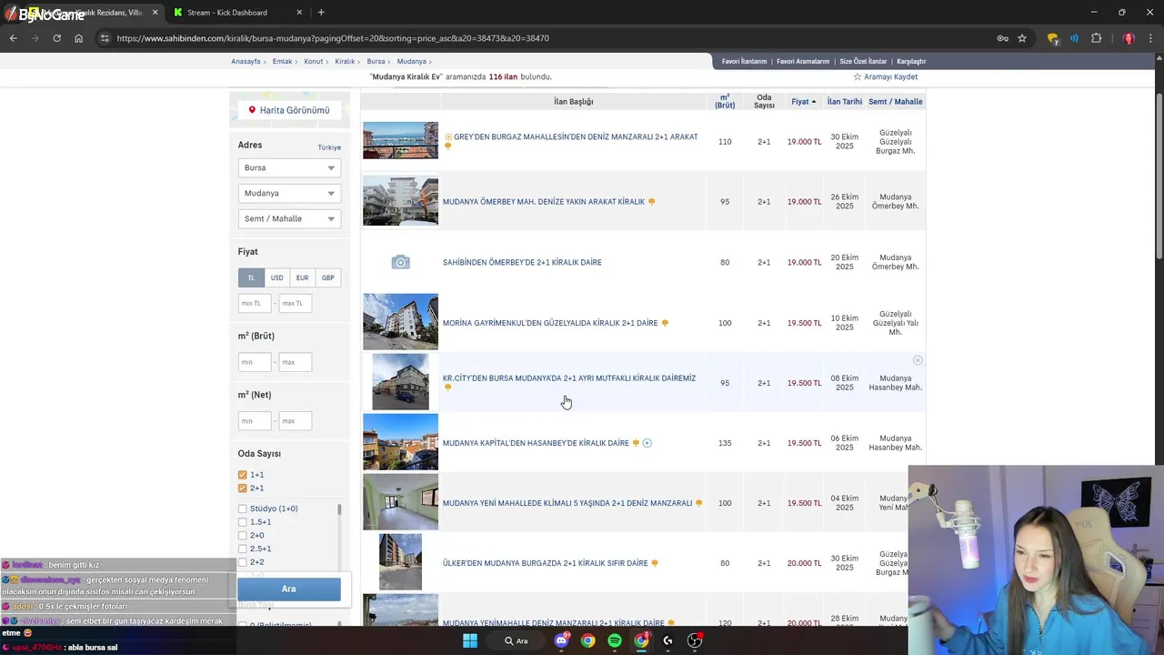The width and height of the screenshot is (1164, 655).
Task: Click the Windows Start button
Action: pos(470,640)
